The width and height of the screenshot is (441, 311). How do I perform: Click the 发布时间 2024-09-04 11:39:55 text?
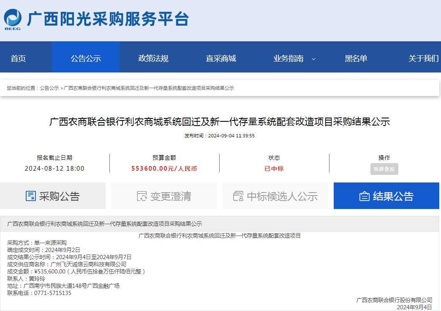(220, 136)
